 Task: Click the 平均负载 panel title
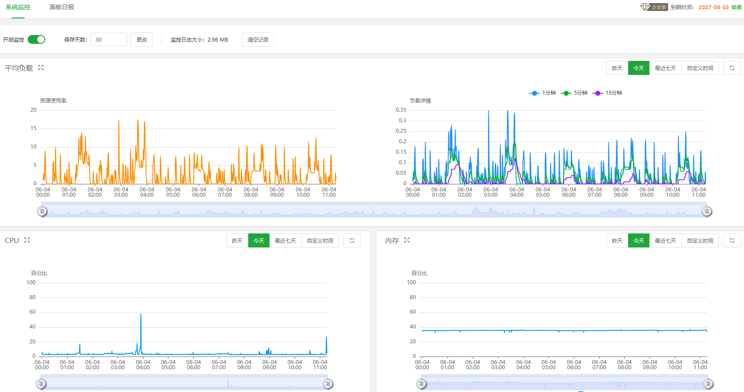19,68
